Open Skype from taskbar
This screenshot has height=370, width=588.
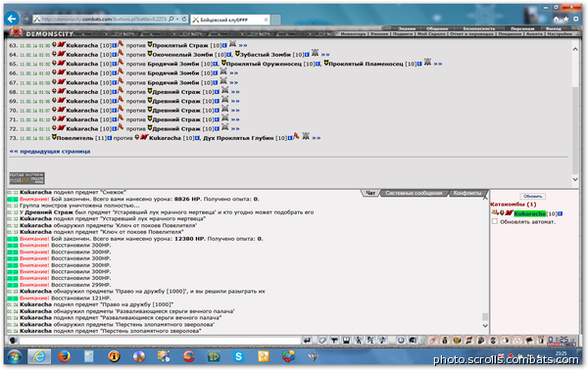(x=238, y=357)
